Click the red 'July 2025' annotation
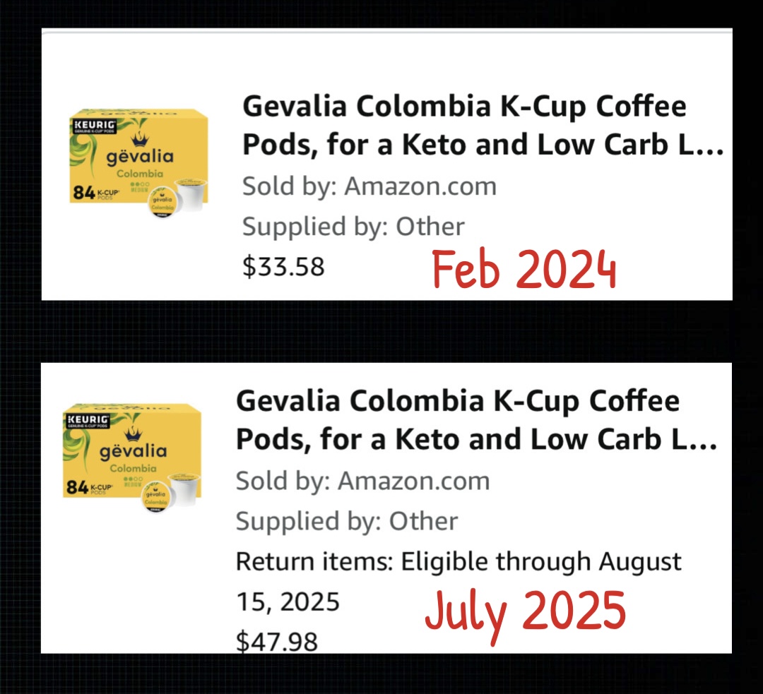The width and height of the screenshot is (763, 694). [x=525, y=614]
